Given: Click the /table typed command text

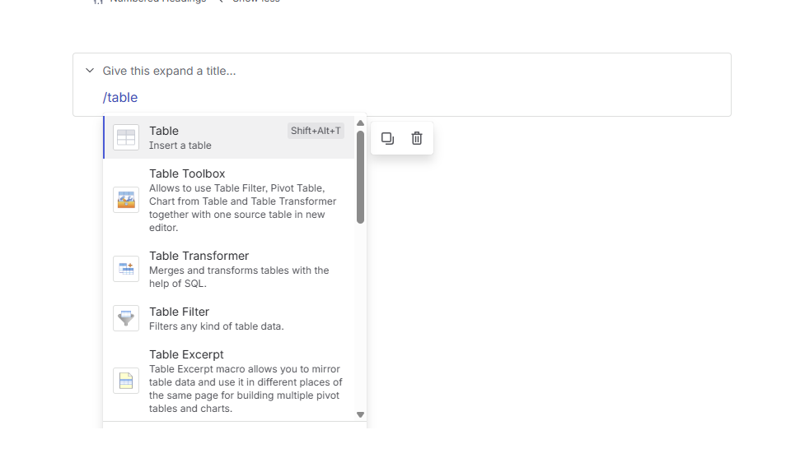Looking at the screenshot, I should pyautogui.click(x=120, y=98).
